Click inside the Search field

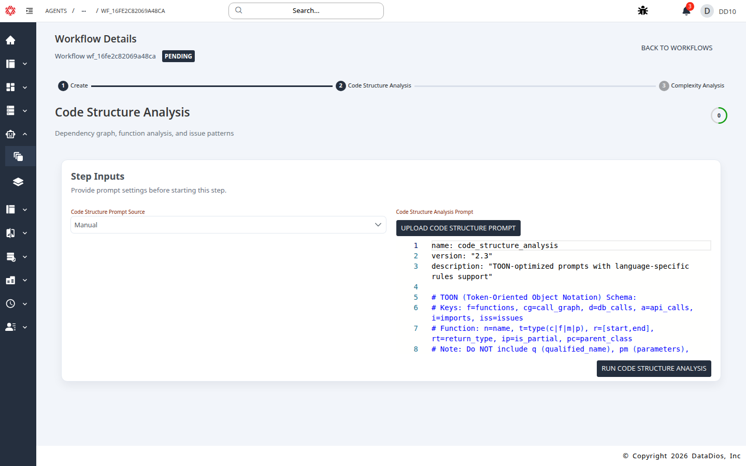tap(306, 10)
